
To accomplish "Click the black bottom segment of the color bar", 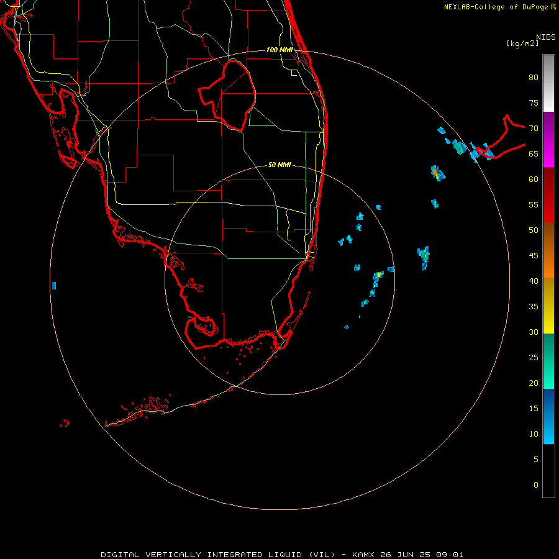I will [x=548, y=471].
